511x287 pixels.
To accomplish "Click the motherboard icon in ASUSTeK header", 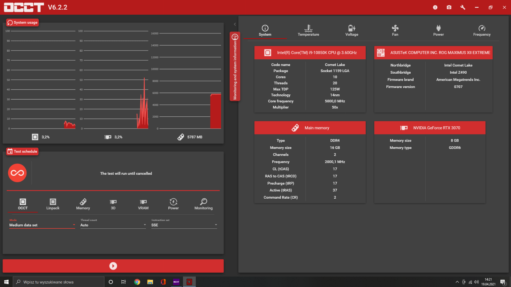I will (x=381, y=53).
